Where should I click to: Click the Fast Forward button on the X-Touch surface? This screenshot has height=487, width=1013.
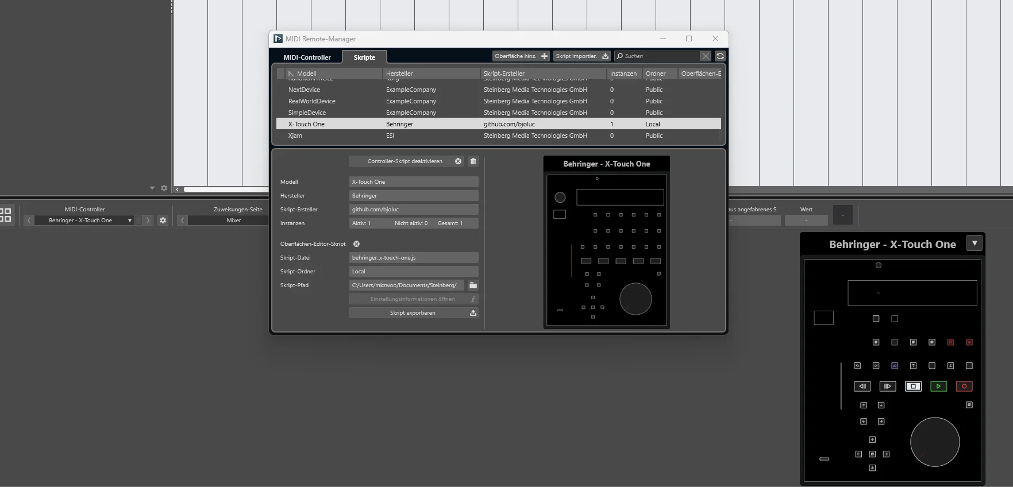888,386
